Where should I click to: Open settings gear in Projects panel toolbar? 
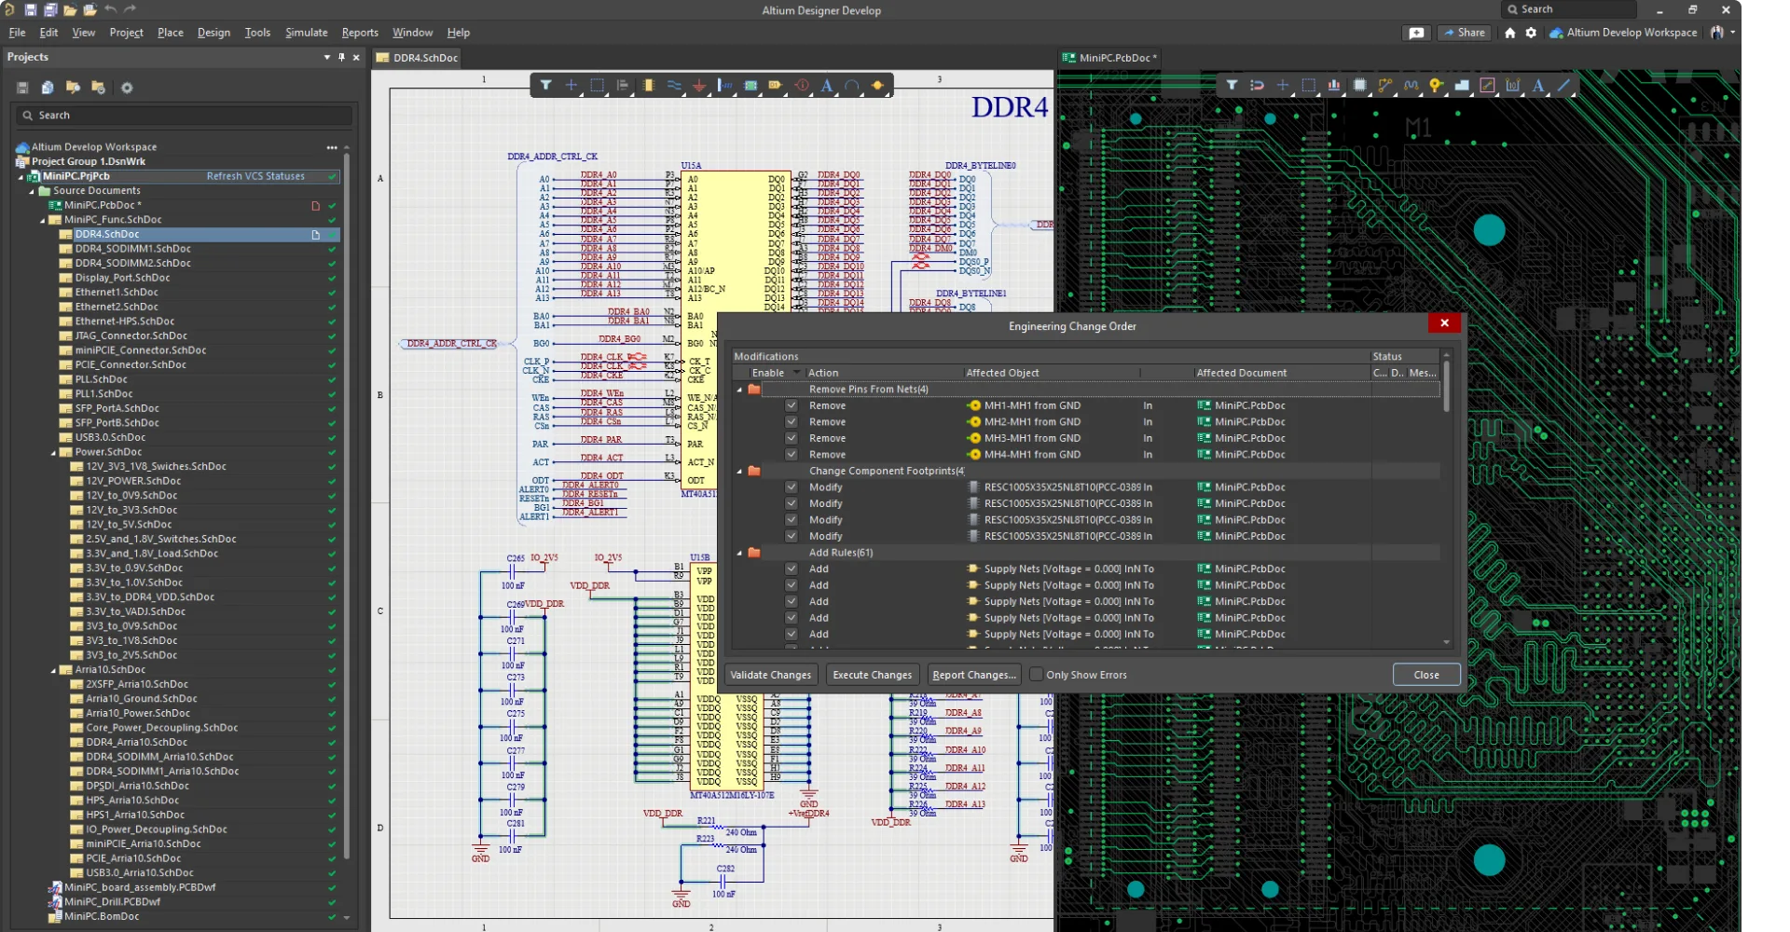click(127, 88)
